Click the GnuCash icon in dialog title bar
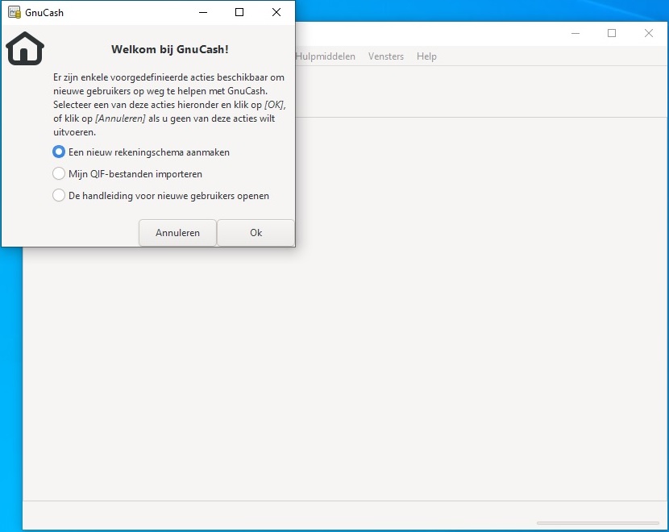This screenshot has height=532, width=669. tap(14, 12)
